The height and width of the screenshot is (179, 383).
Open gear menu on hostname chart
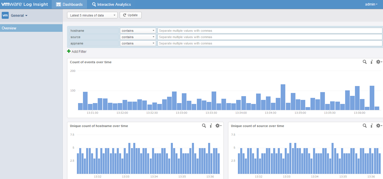pyautogui.click(x=218, y=126)
